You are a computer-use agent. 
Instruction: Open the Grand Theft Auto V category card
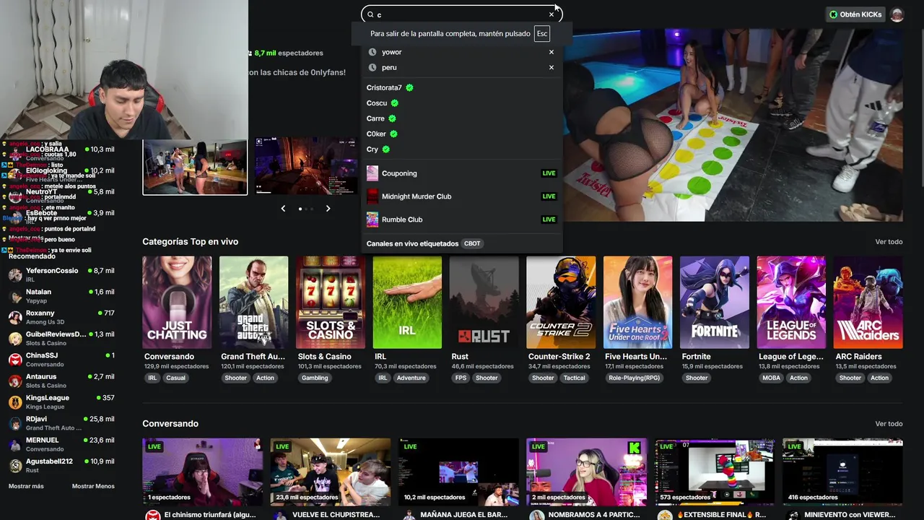pyautogui.click(x=253, y=303)
